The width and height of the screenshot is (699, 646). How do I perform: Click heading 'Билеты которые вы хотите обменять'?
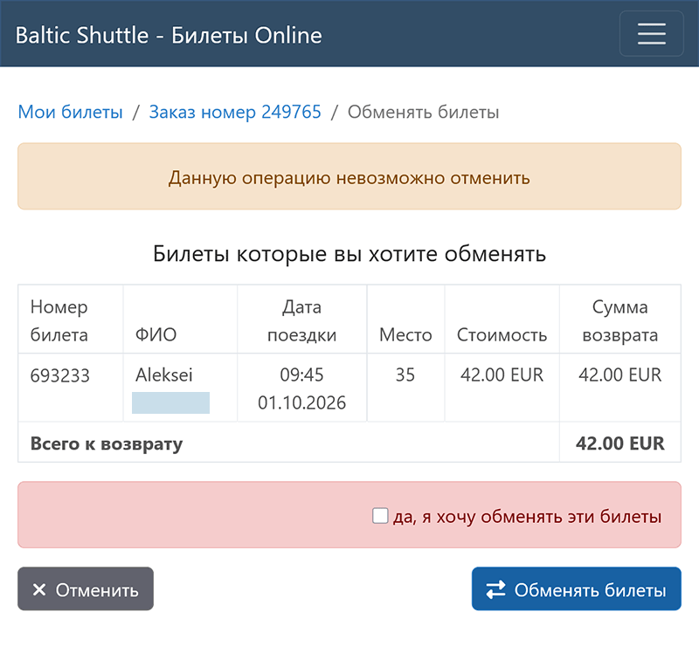pos(349,254)
